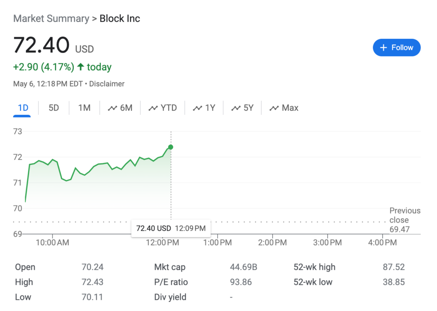This screenshot has width=437, height=311.
Task: Click the chart icon beside the 1Y tab
Action: (197, 108)
